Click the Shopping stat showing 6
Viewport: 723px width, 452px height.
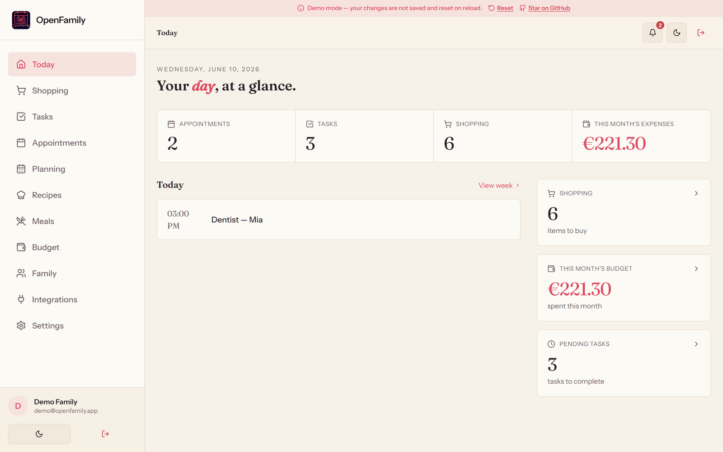tap(503, 136)
